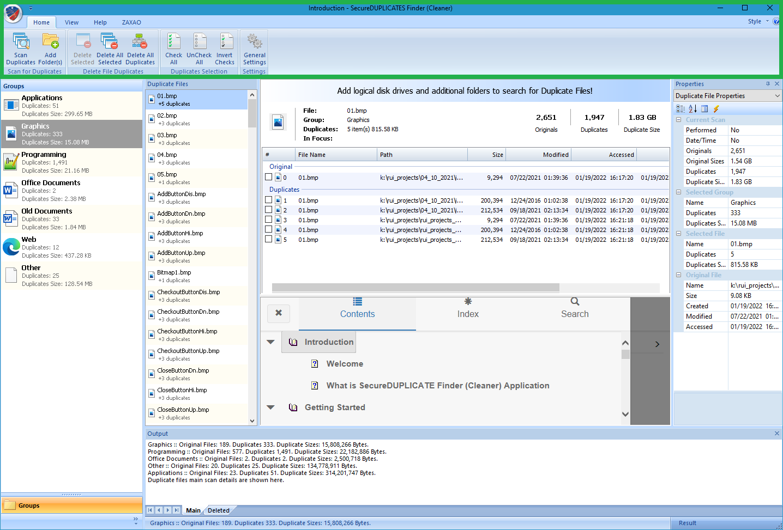Click the alphabetical sort icon in Properties
The width and height of the screenshot is (783, 530).
[x=692, y=109]
